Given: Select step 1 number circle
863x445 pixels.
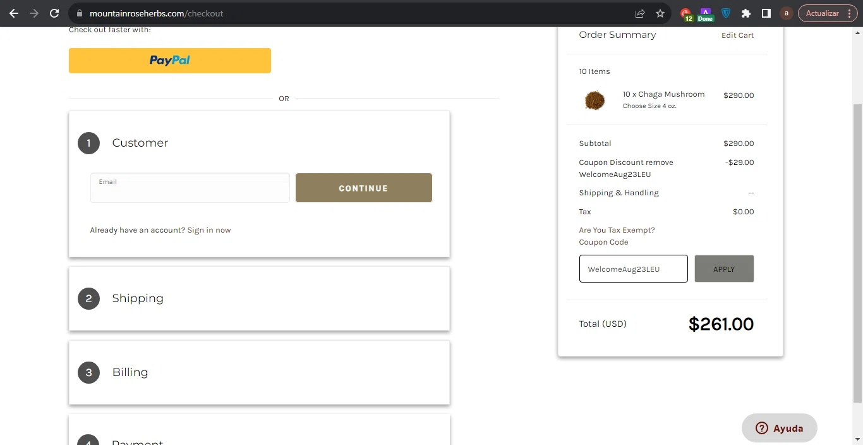Looking at the screenshot, I should tap(88, 143).
